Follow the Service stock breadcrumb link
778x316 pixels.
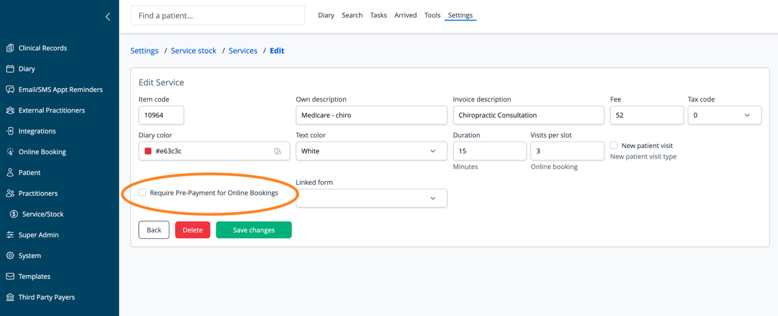click(193, 50)
